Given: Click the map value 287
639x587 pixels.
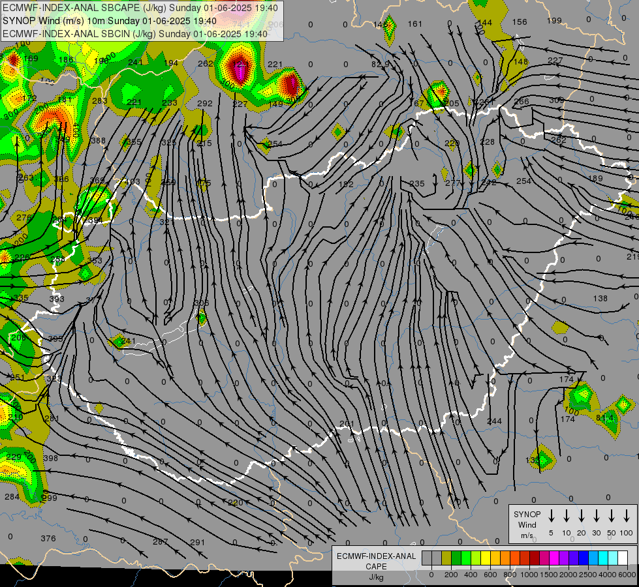Looking at the screenshot, I should click(160, 542).
